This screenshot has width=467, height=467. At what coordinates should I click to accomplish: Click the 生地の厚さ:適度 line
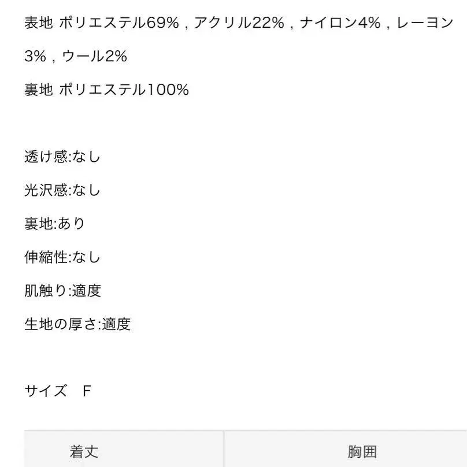point(77,324)
